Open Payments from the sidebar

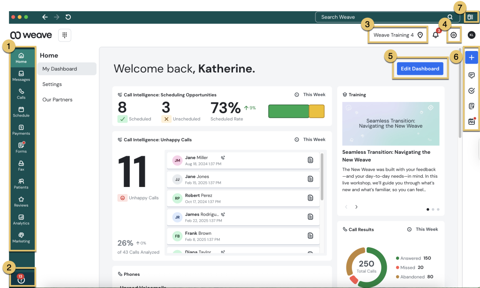pos(21,130)
